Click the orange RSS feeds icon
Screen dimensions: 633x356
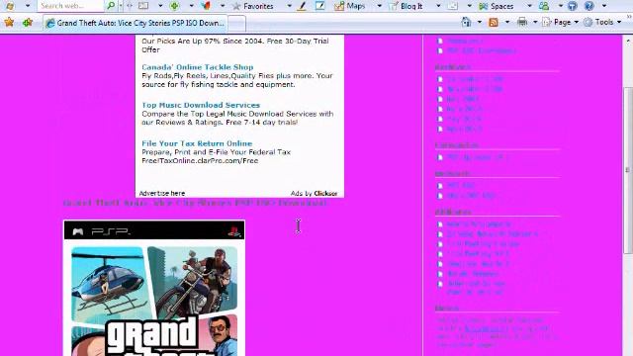pos(494,22)
